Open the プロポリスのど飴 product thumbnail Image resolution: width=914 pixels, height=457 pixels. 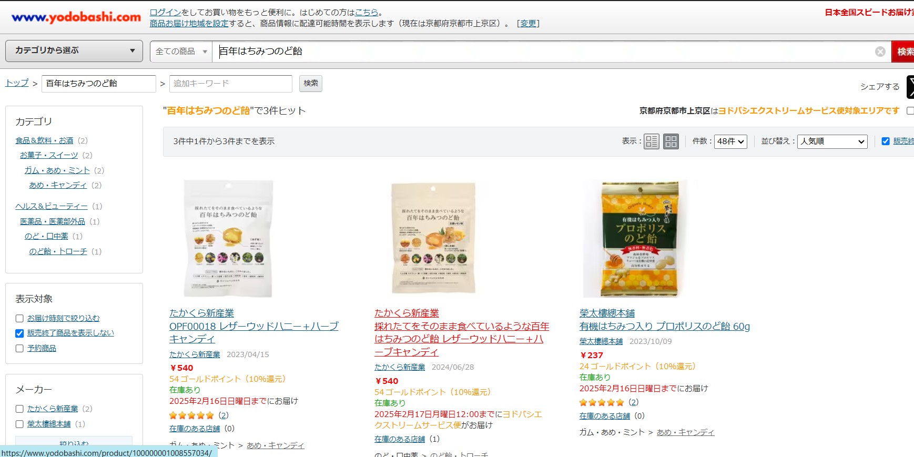[x=639, y=238]
